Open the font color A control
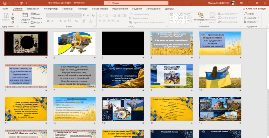The image size is (269, 138). pyautogui.click(x=90, y=21)
